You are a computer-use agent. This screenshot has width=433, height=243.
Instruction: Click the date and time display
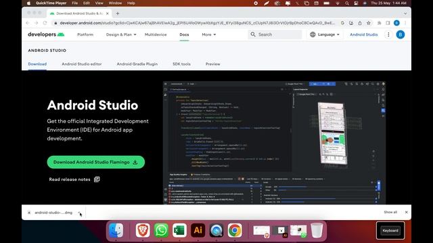pyautogui.click(x=388, y=3)
